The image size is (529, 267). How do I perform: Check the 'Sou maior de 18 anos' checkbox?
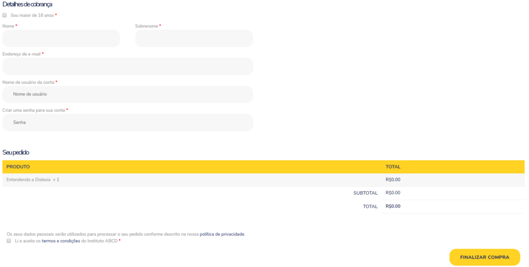(x=4, y=15)
